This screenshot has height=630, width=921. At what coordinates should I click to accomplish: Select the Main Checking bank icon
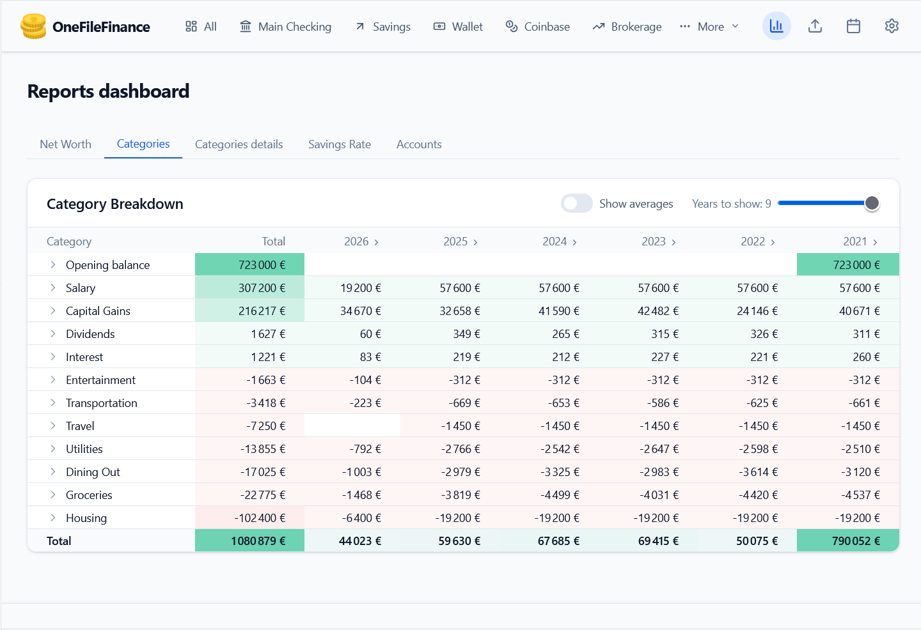pyautogui.click(x=246, y=26)
